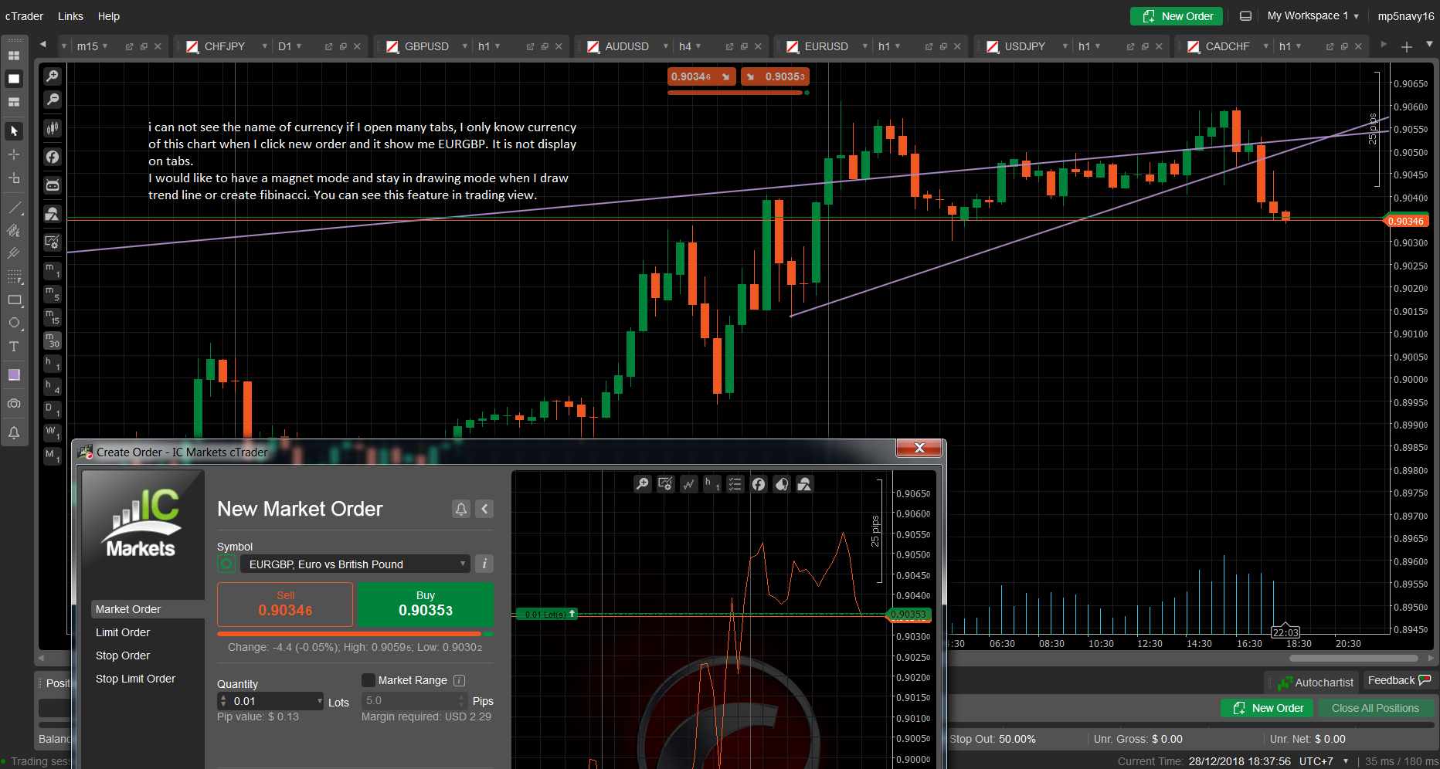Switch to the EURUSD chart tab

tap(826, 46)
